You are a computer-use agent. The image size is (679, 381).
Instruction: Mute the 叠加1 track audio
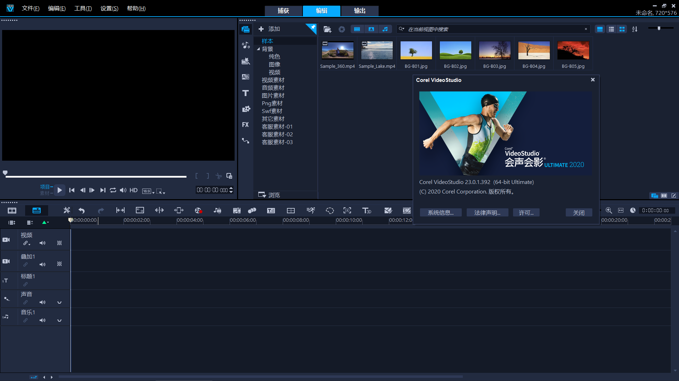(42, 264)
